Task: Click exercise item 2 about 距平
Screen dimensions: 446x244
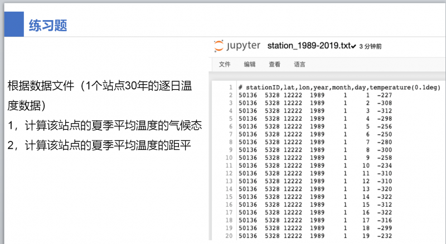Action: [x=99, y=145]
